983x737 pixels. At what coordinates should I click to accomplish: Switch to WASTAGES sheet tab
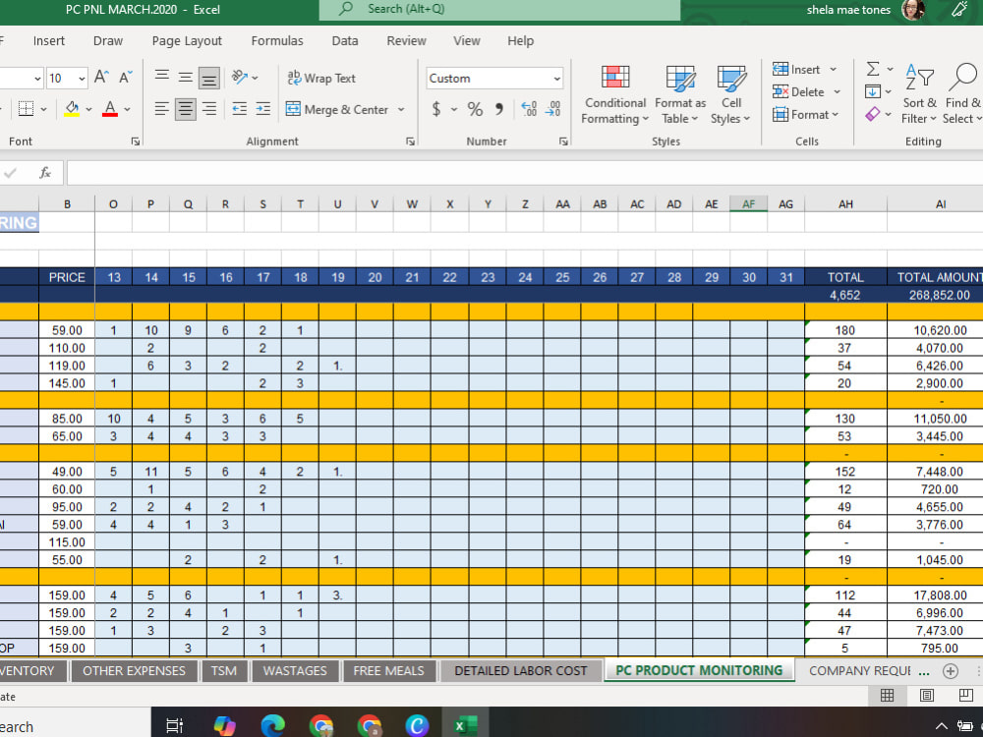(295, 670)
